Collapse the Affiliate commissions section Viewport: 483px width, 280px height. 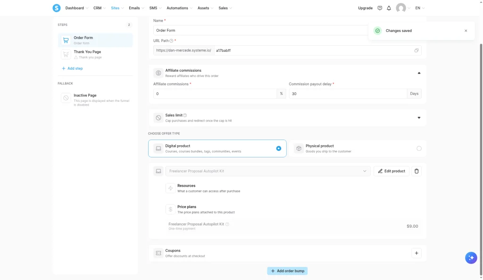click(419, 73)
